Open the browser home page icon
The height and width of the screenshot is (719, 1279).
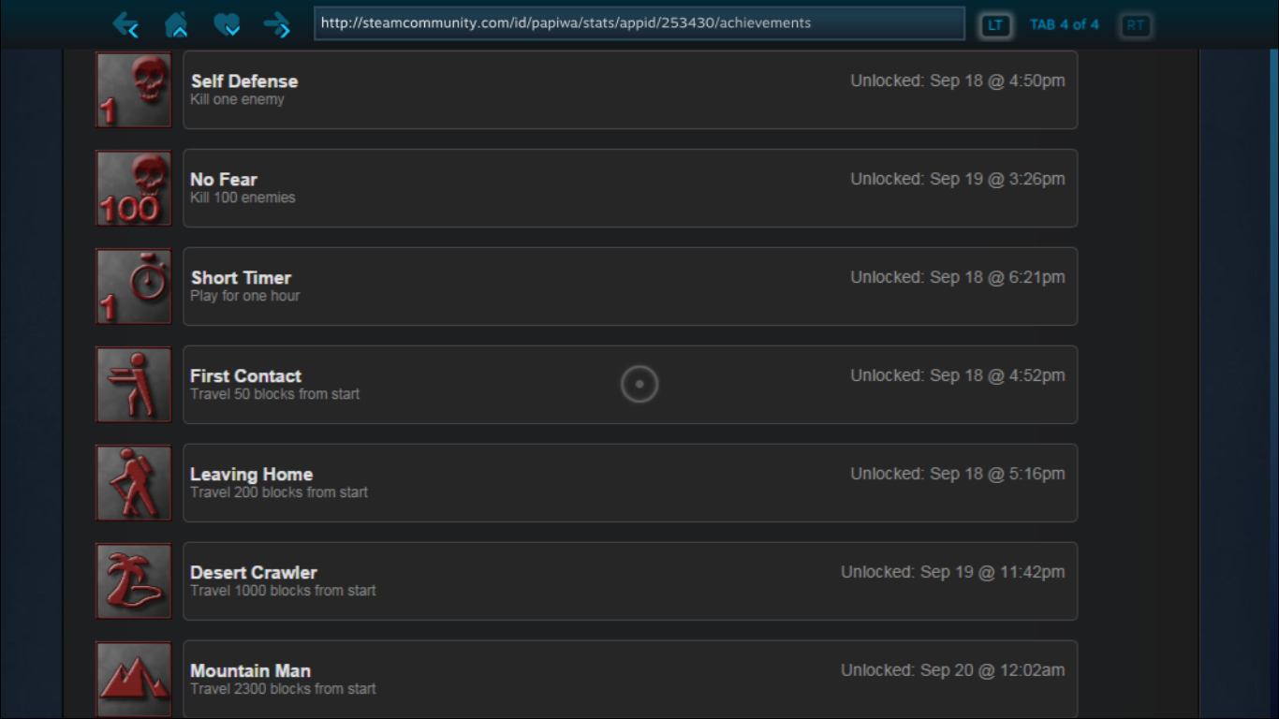176,24
